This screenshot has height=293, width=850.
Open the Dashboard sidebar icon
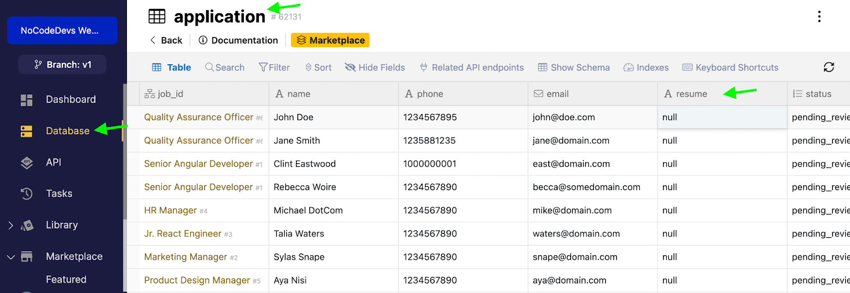[x=27, y=100]
